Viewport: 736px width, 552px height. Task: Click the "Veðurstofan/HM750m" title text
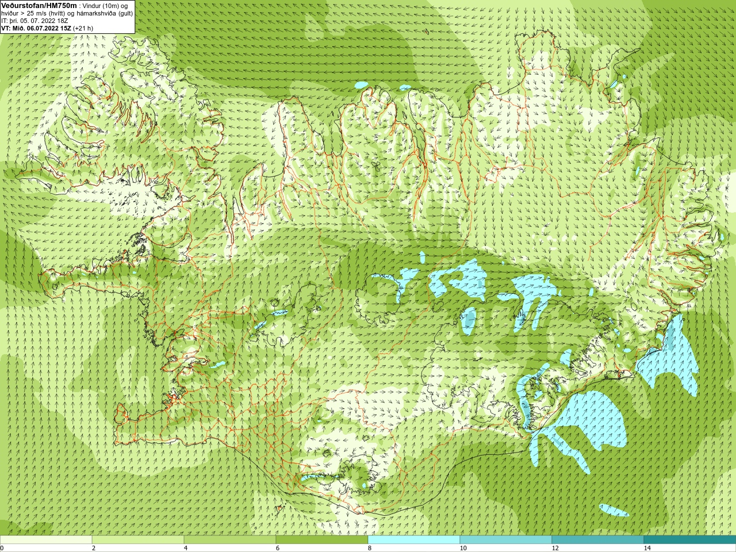click(39, 5)
